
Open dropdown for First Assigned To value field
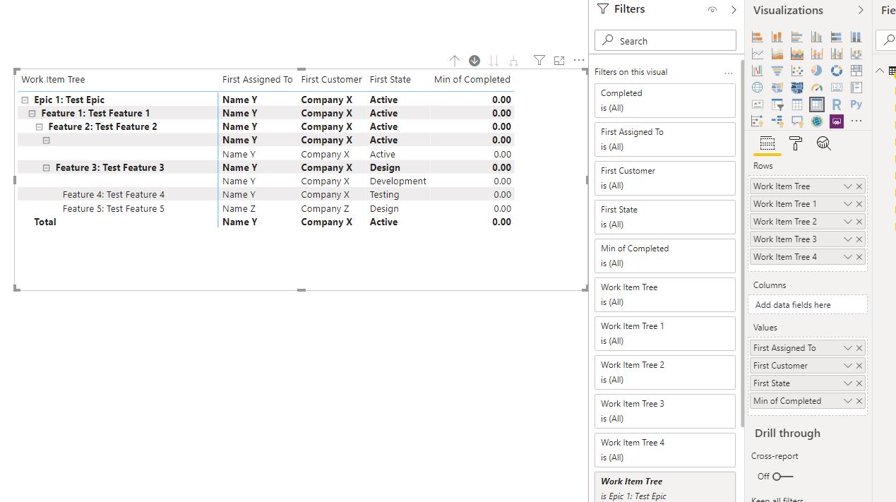click(x=848, y=348)
